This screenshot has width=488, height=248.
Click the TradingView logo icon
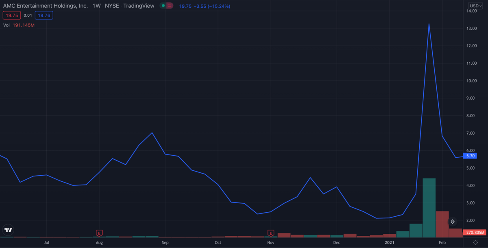[8, 230]
